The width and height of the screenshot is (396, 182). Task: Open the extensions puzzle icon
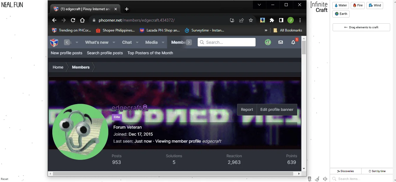pyautogui.click(x=272, y=20)
